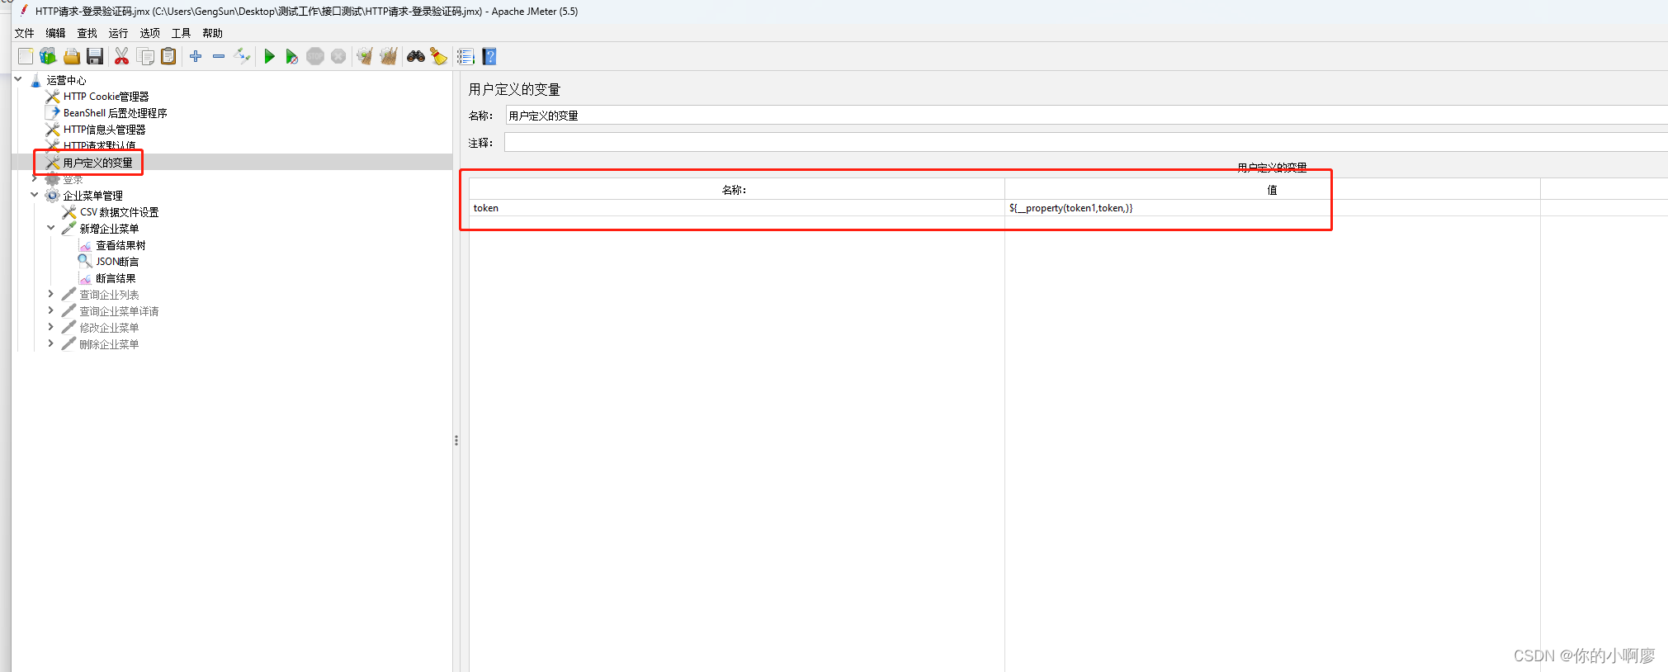Screen dimensions: 1668x672
Task: Click the Shutdown icon in toolbar
Action: [338, 56]
